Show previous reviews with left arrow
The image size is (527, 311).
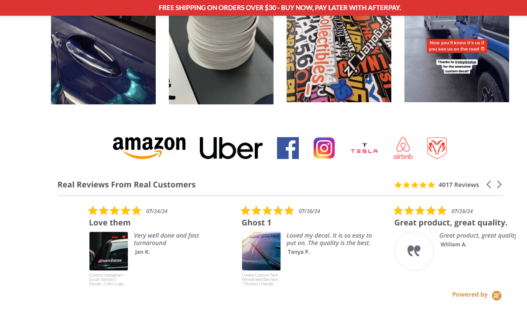(x=489, y=184)
